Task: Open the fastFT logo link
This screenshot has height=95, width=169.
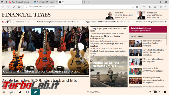Action: pos(6,22)
